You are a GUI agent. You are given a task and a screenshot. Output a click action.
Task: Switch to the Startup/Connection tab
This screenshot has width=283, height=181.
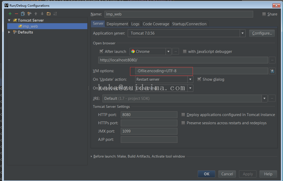pos(189,24)
